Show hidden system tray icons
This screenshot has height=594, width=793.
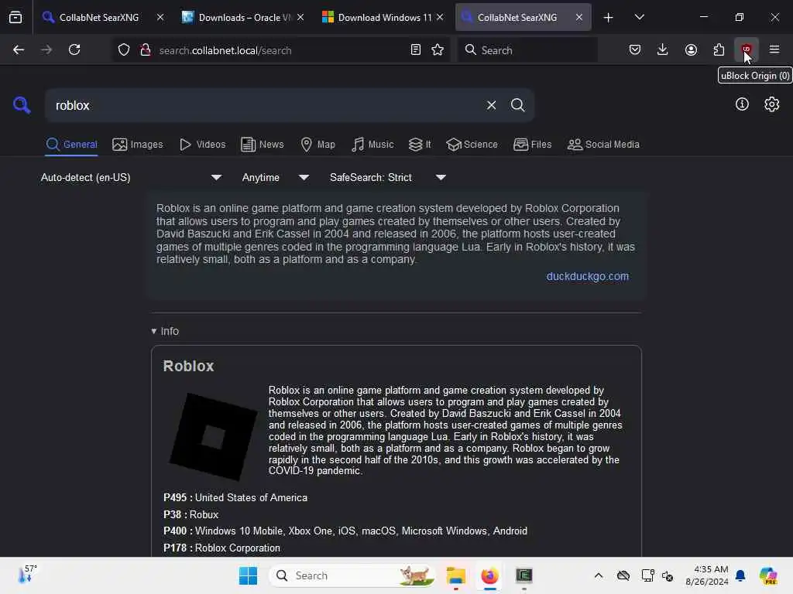[x=599, y=575]
